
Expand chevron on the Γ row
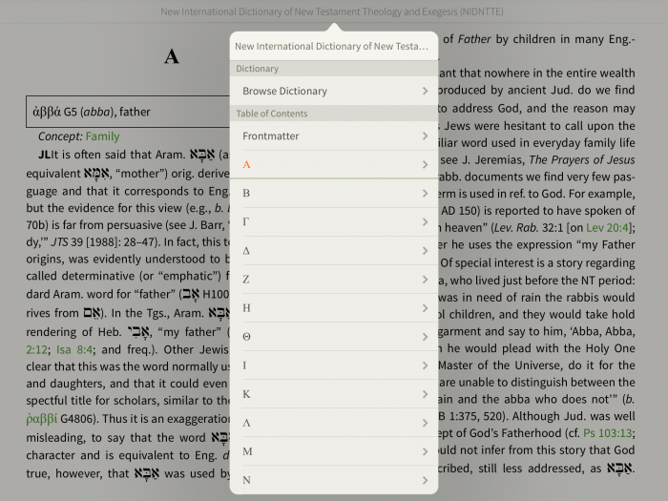pos(425,222)
